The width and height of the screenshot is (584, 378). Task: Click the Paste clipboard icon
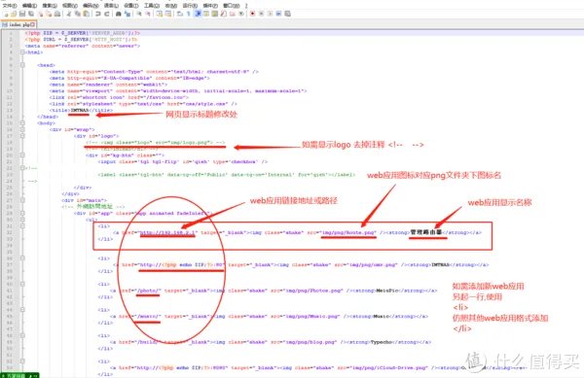coord(87,14)
